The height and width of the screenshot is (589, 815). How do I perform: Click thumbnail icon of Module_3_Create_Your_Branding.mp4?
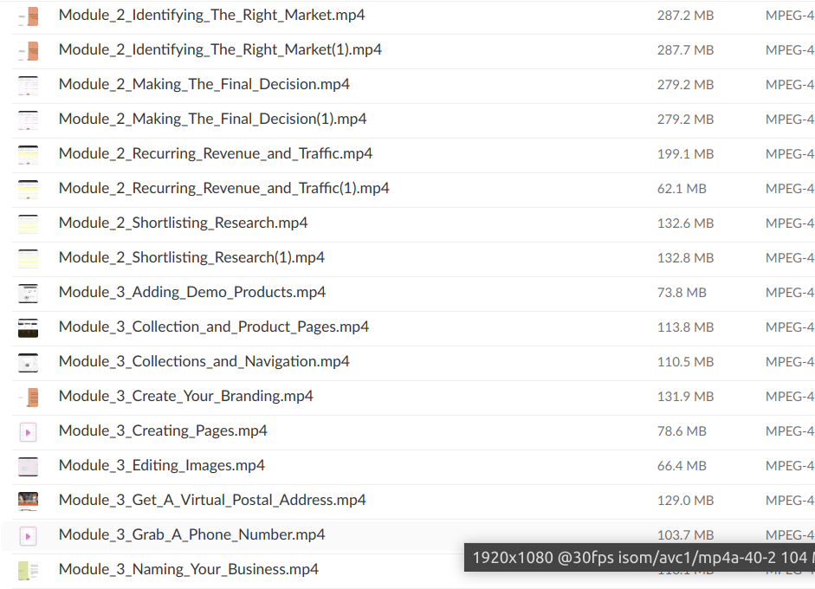tap(29, 397)
